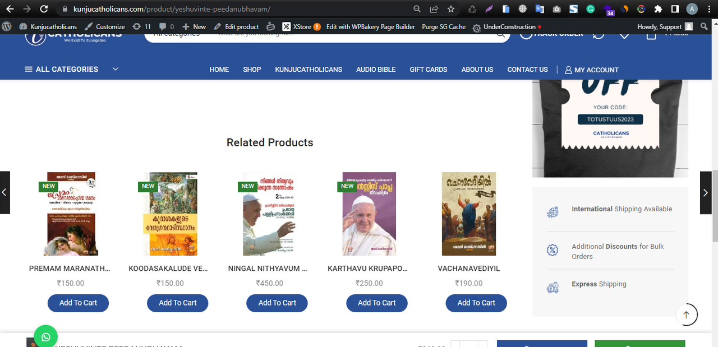Open the Chrome profile avatar

(692, 9)
